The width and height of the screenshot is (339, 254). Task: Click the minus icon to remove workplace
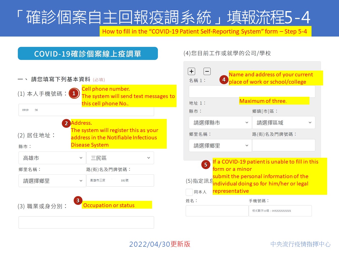(x=207, y=72)
